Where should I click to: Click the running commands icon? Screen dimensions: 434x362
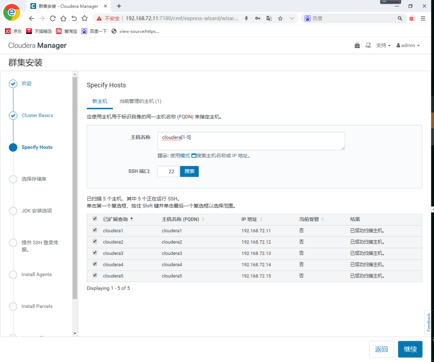click(368, 46)
